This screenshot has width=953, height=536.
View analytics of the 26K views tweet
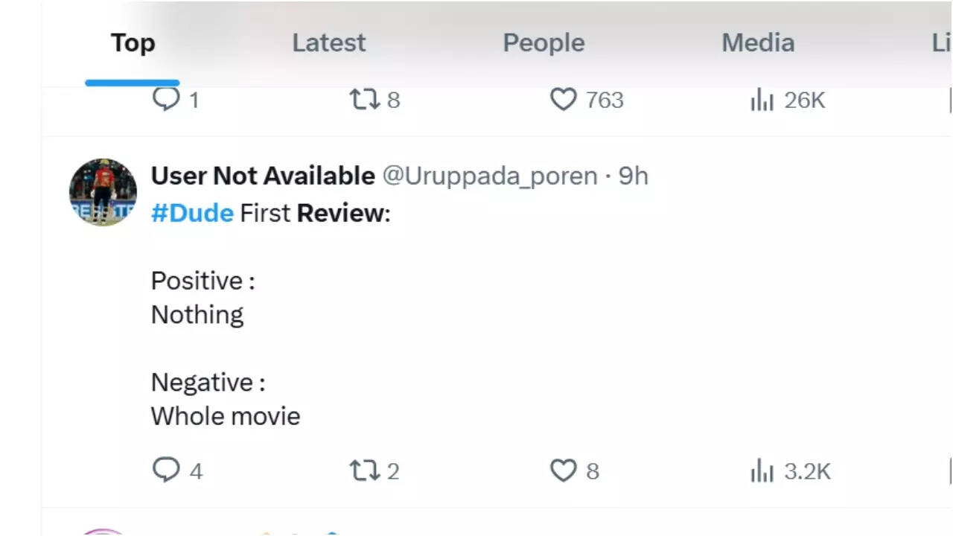pos(762,100)
